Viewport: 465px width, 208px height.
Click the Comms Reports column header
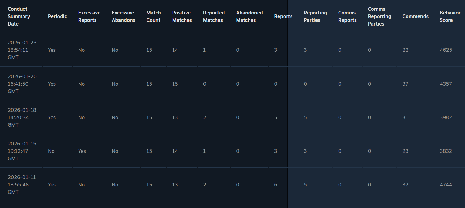[x=348, y=16]
